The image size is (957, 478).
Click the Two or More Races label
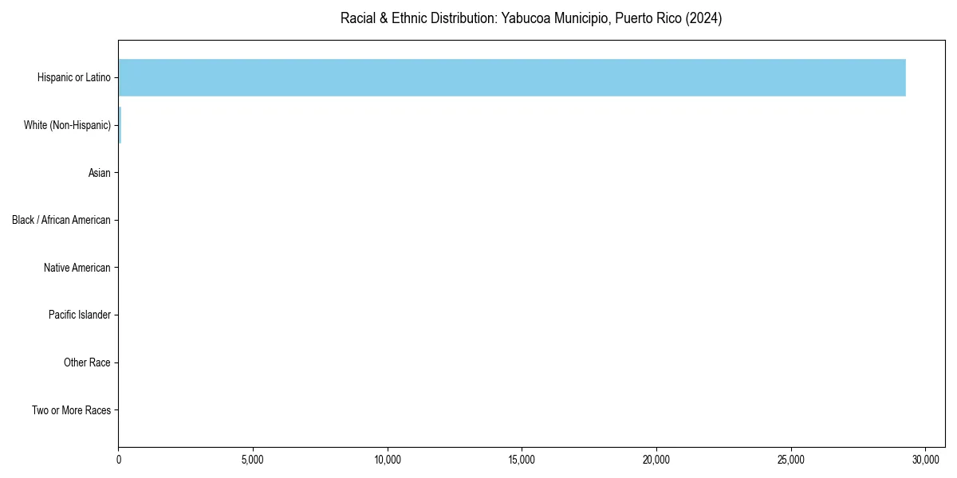point(71,410)
